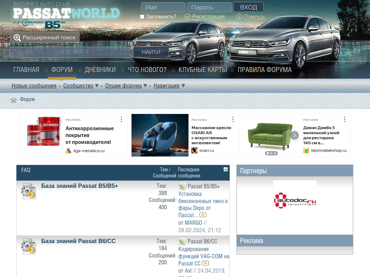Click the advanced search magnifier icon

[x=17, y=38]
